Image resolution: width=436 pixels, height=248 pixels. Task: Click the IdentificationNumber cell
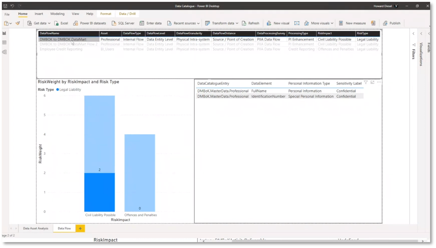click(x=268, y=96)
